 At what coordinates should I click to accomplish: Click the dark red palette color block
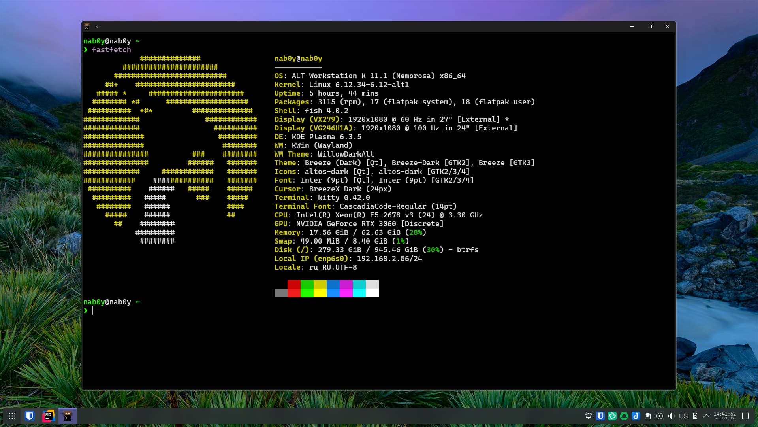tap(294, 284)
